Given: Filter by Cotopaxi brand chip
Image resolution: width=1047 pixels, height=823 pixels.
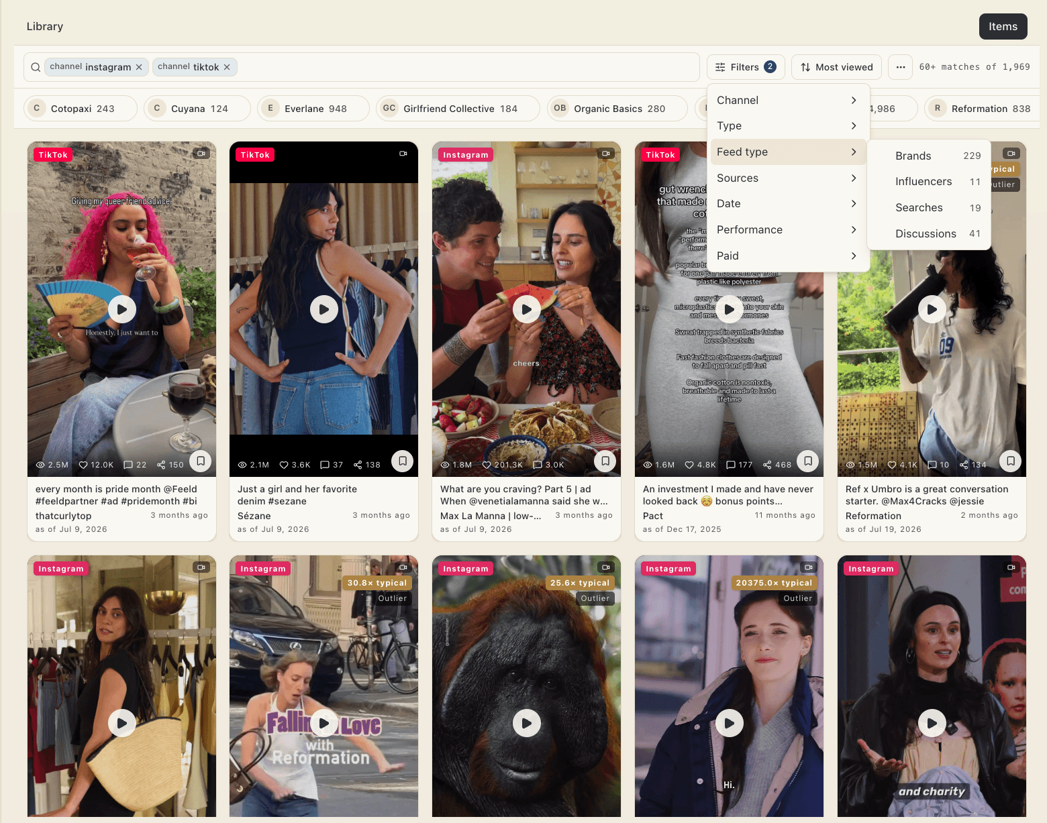Looking at the screenshot, I should (x=81, y=108).
